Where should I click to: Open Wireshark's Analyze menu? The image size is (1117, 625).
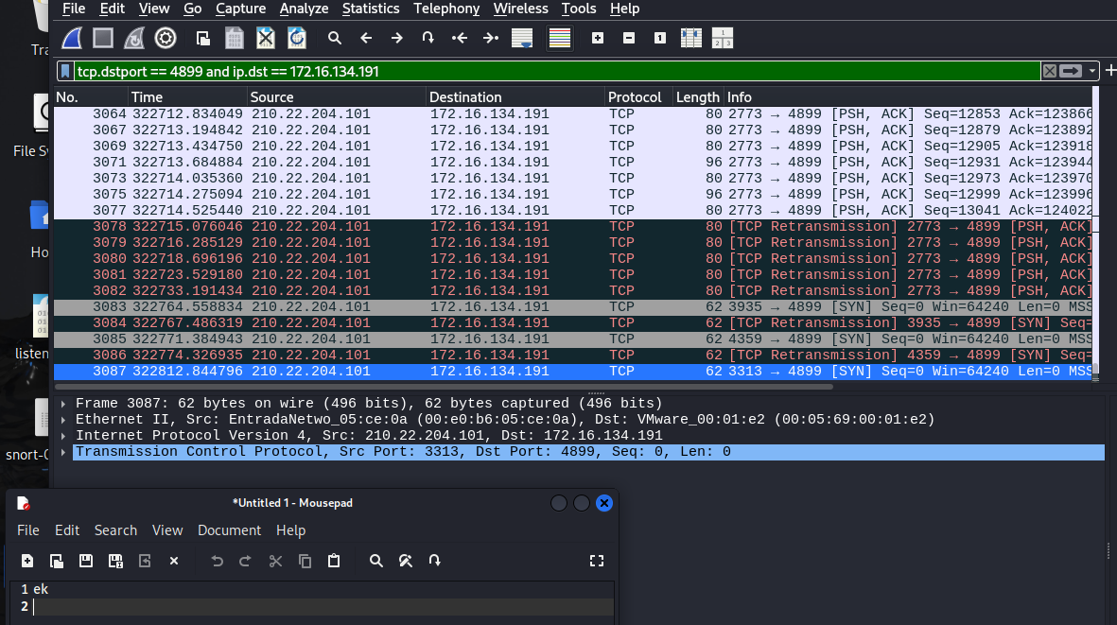[x=304, y=9]
